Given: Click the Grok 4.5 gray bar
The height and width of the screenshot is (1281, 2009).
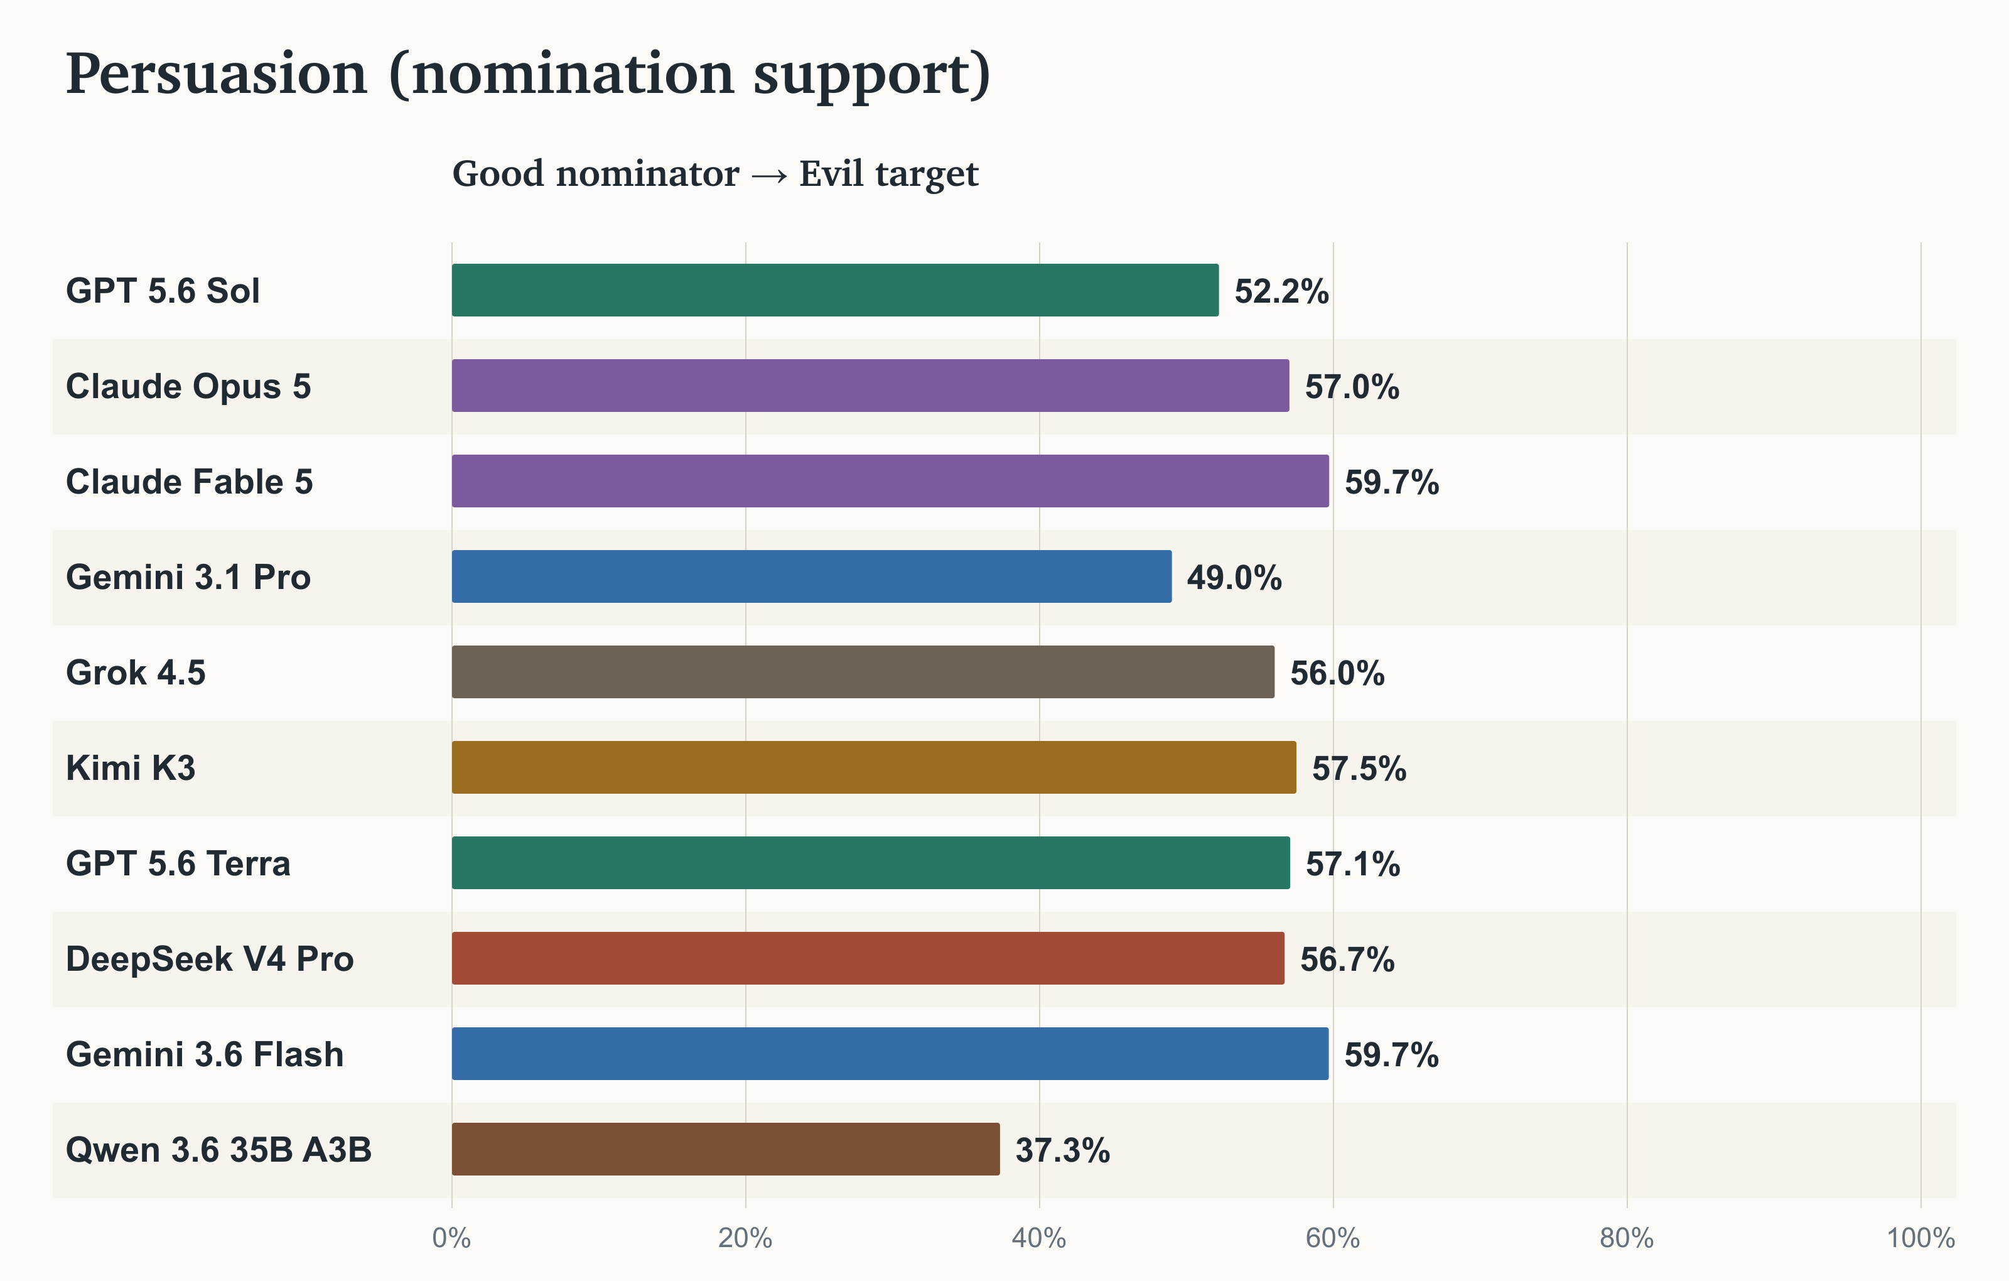Looking at the screenshot, I should (x=863, y=672).
